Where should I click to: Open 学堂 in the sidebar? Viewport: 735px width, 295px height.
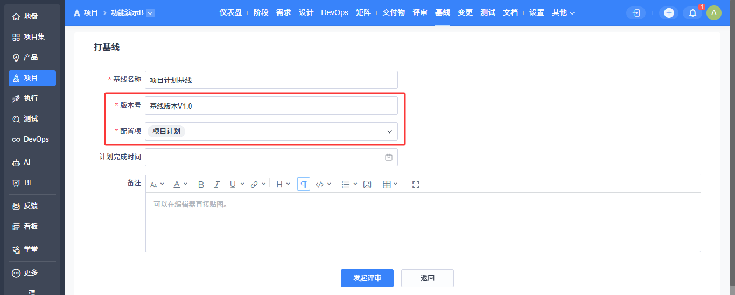(x=32, y=250)
